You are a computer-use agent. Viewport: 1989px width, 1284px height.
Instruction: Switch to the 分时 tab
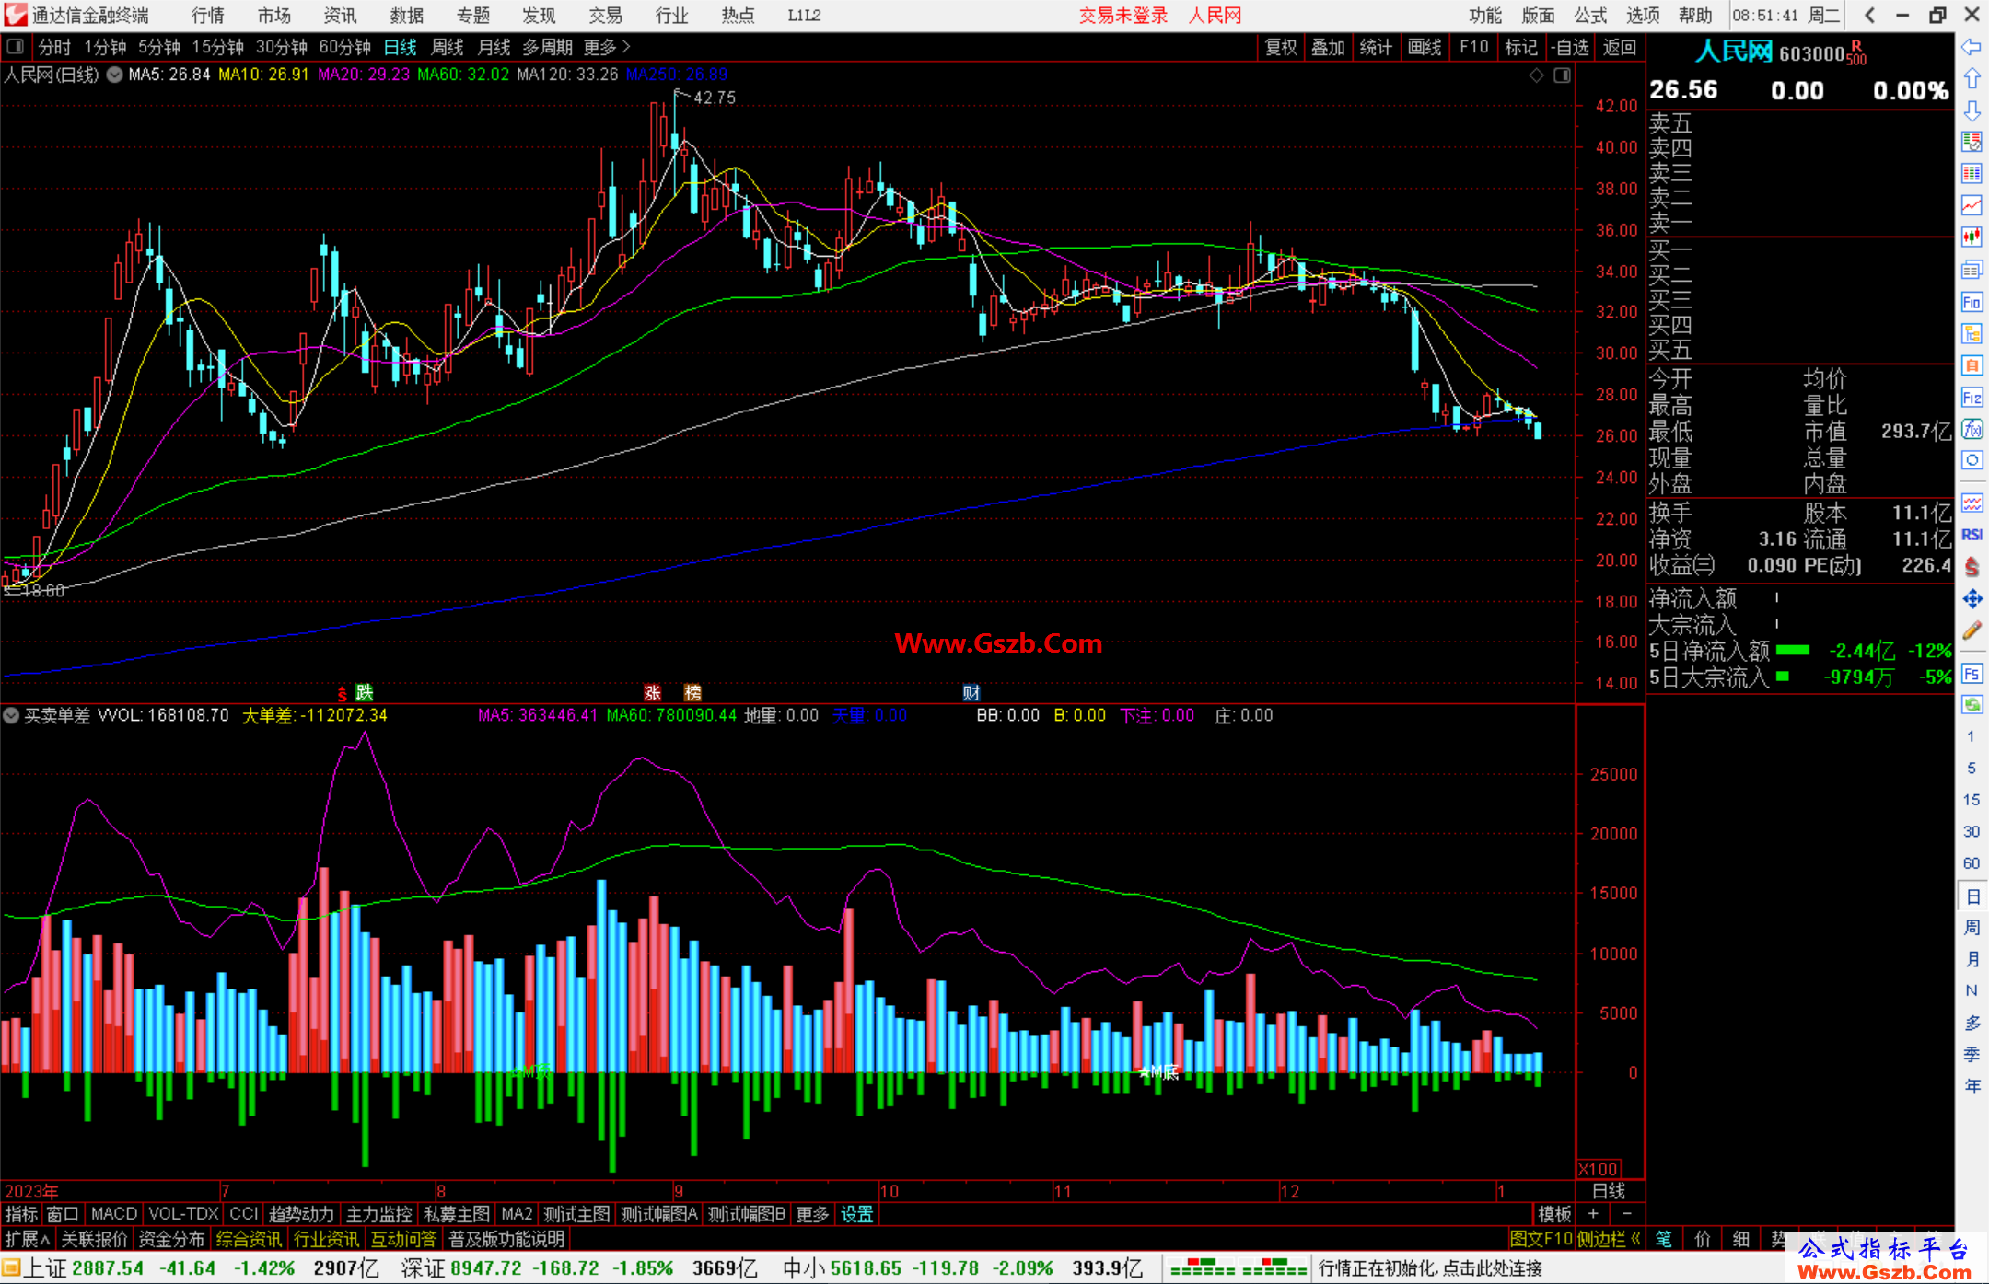(x=54, y=47)
